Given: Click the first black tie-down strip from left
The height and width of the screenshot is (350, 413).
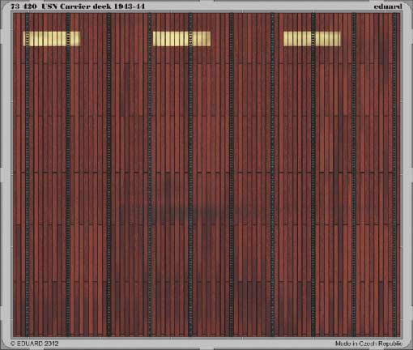Looking at the screenshot, I should [x=28, y=174].
